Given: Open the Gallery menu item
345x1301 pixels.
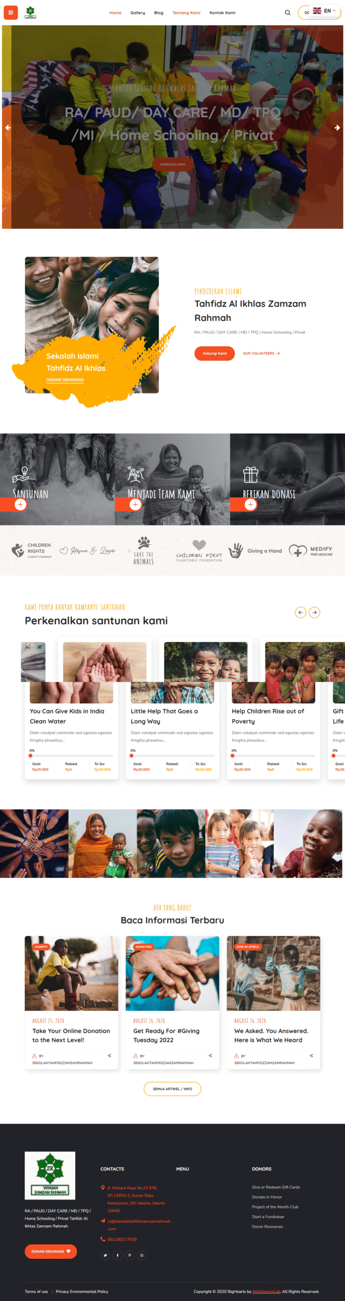Looking at the screenshot, I should (138, 13).
